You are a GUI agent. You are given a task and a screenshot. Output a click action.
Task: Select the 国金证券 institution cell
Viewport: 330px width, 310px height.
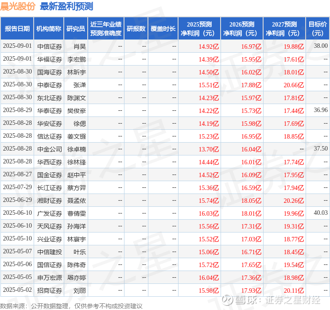pos(50,175)
